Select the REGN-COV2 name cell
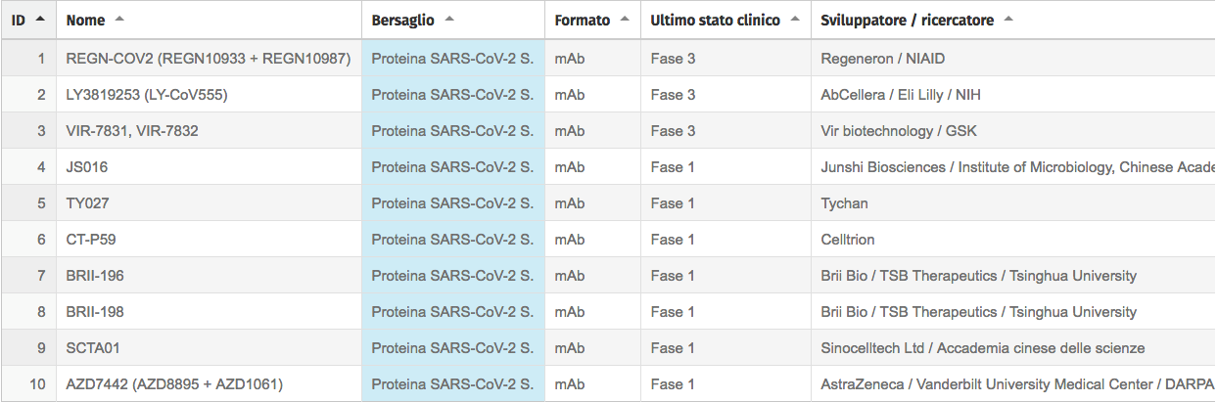This screenshot has width=1217, height=402. coord(208,59)
